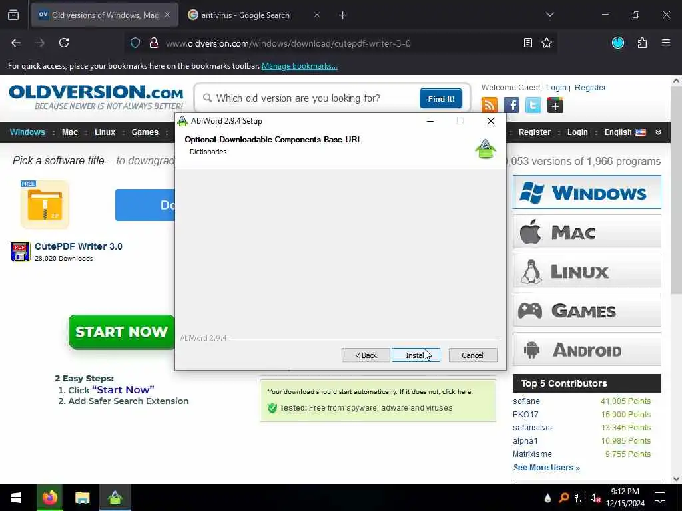Open Firefox tracking protection shield
This screenshot has width=682, height=511.
coord(135,43)
